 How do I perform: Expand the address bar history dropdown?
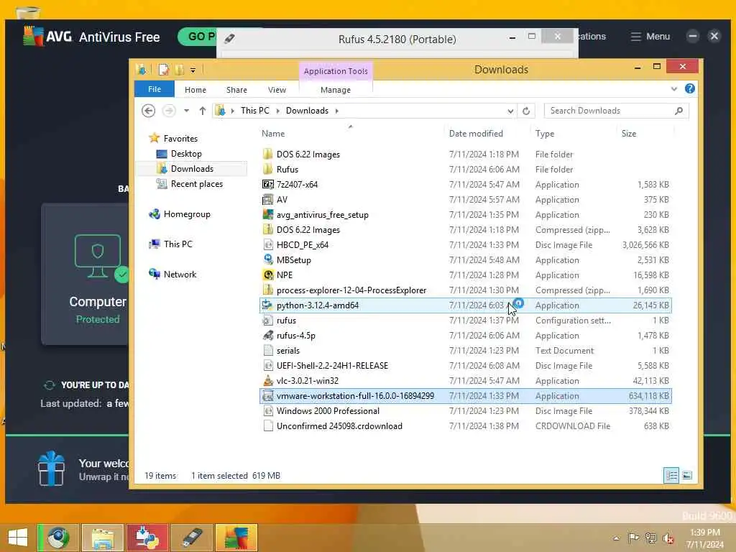click(510, 111)
